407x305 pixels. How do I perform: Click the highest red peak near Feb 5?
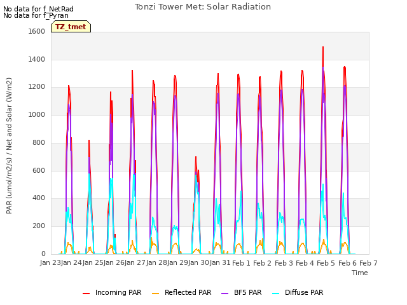323,48
